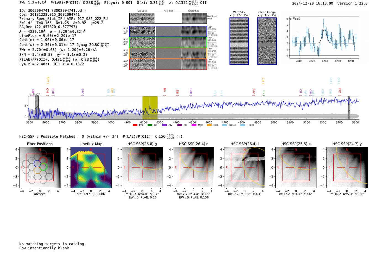Click the Primary Spec_Slot_IFU_AMP line
Viewport: 387px width, 263px height.
(64, 19)
